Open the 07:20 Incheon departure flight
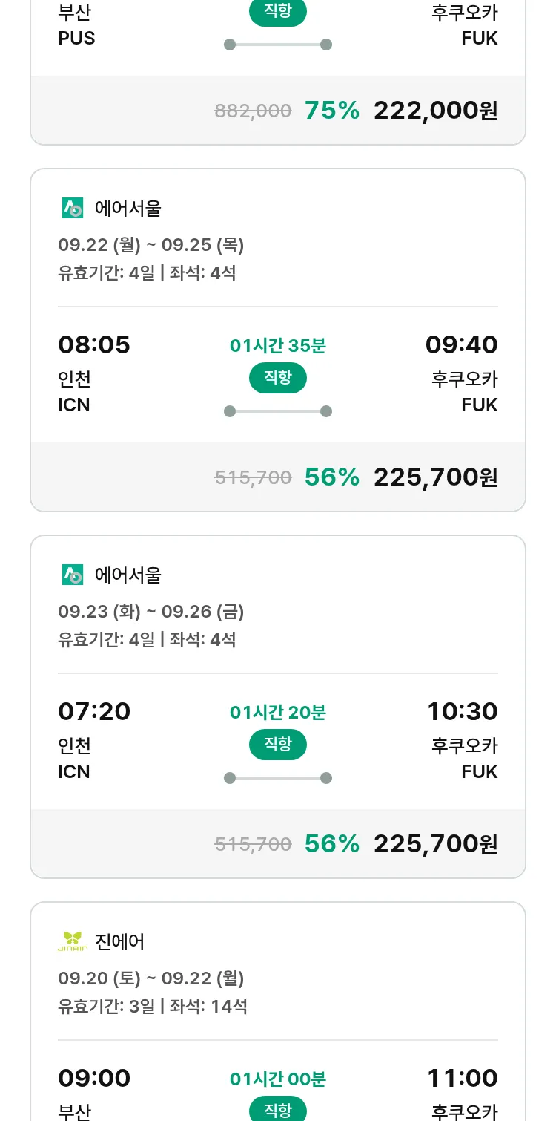Viewport: 556px width, 1121px height. (94, 712)
